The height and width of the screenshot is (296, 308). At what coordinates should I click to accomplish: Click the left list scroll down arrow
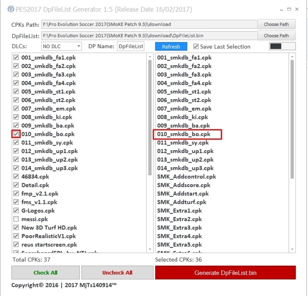(150, 249)
